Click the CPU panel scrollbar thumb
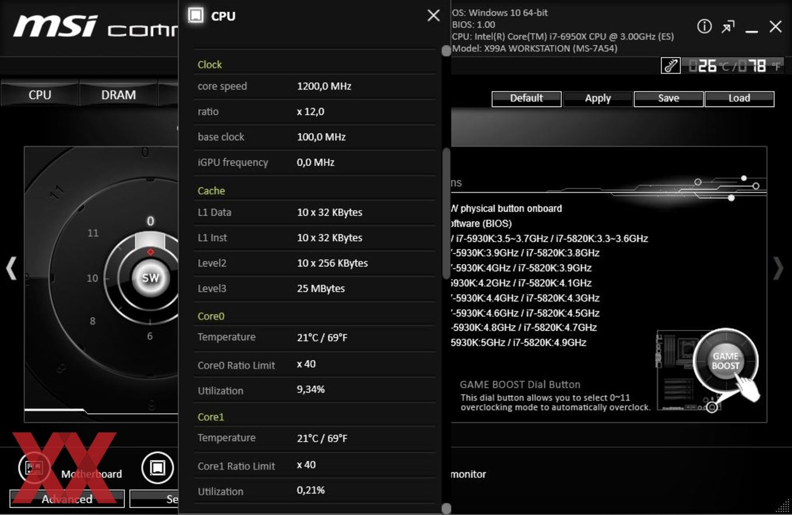This screenshot has width=792, height=515. [x=447, y=213]
